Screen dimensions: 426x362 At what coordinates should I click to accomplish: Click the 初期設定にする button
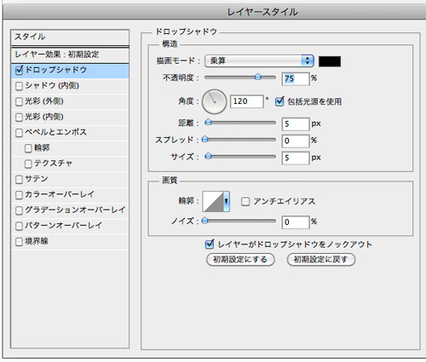point(240,260)
